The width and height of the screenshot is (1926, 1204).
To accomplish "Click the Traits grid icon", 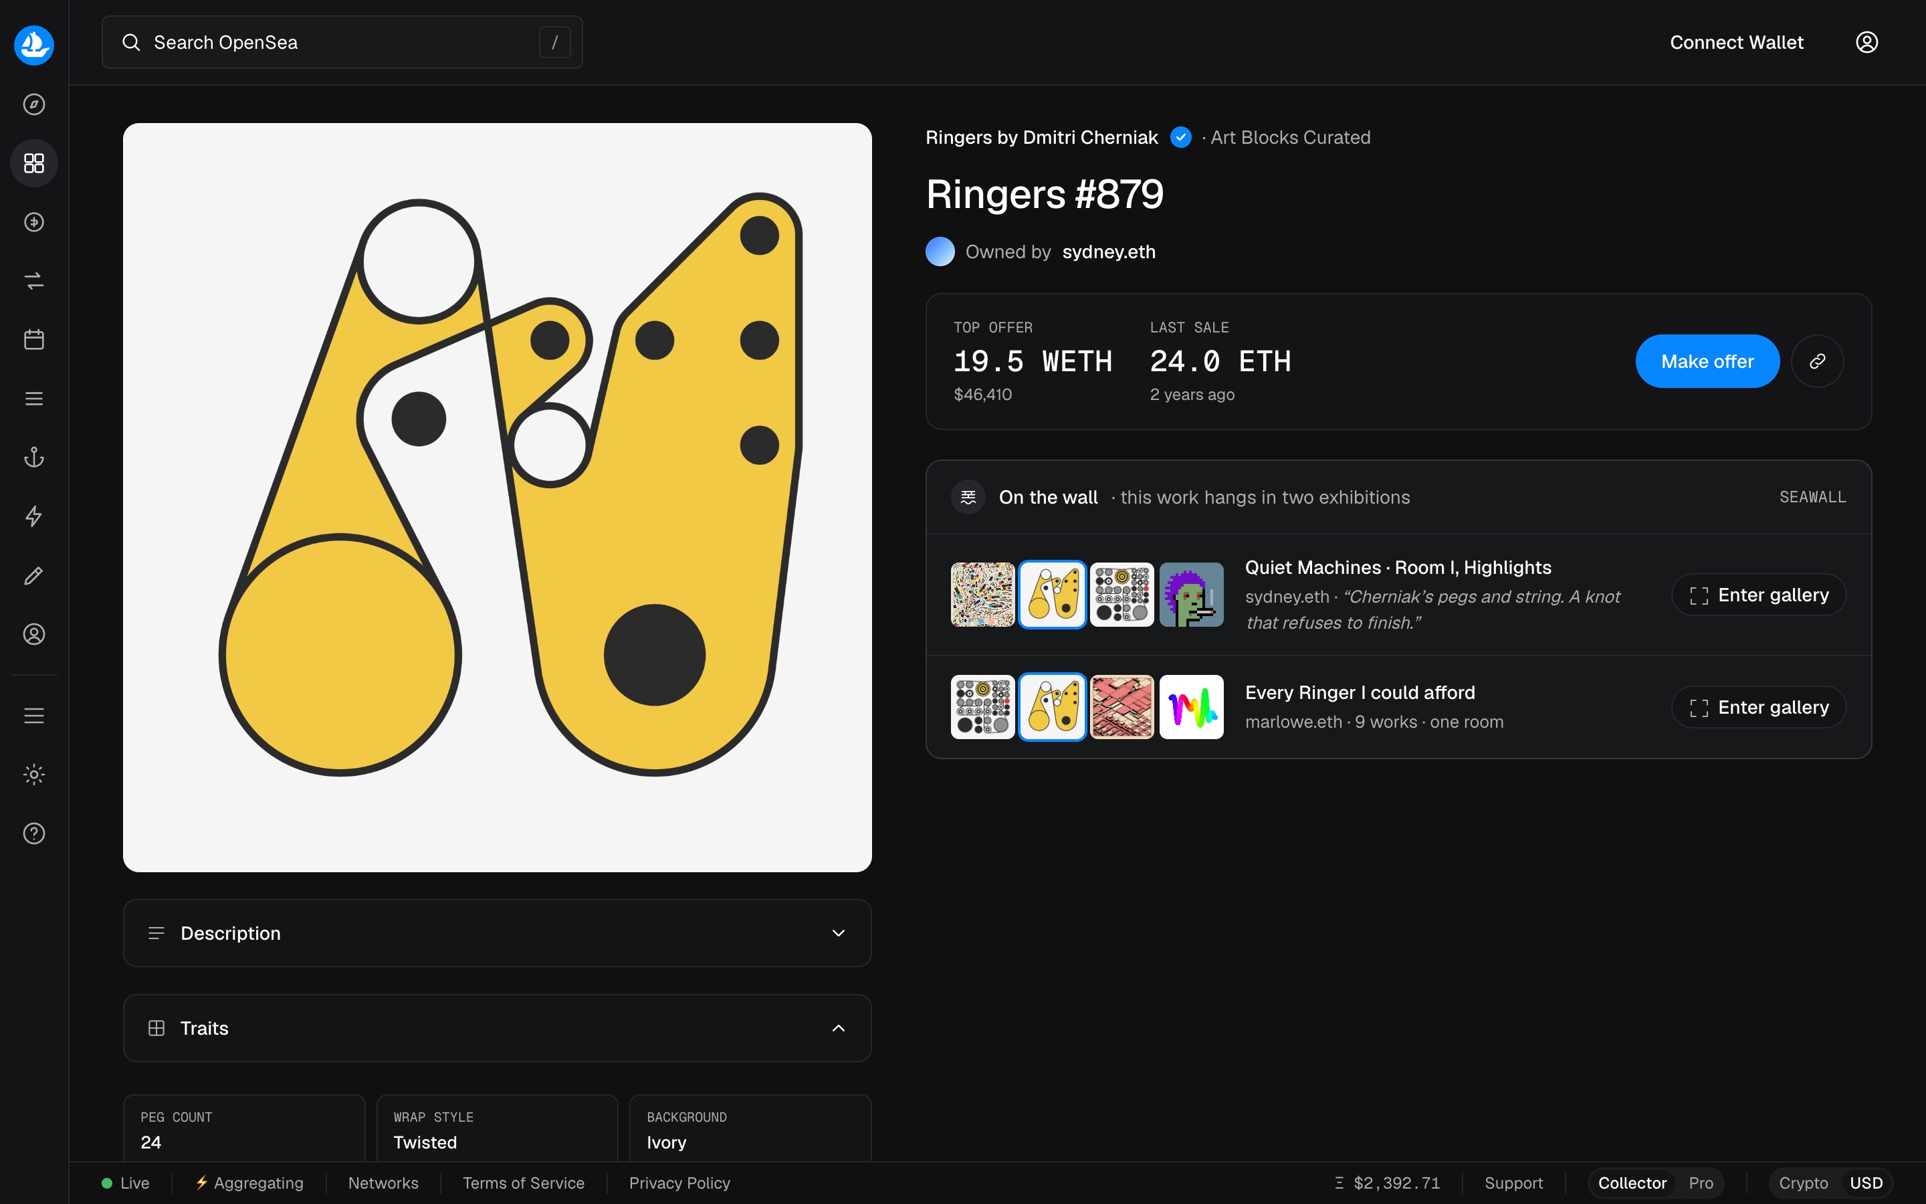I will pyautogui.click(x=156, y=1028).
